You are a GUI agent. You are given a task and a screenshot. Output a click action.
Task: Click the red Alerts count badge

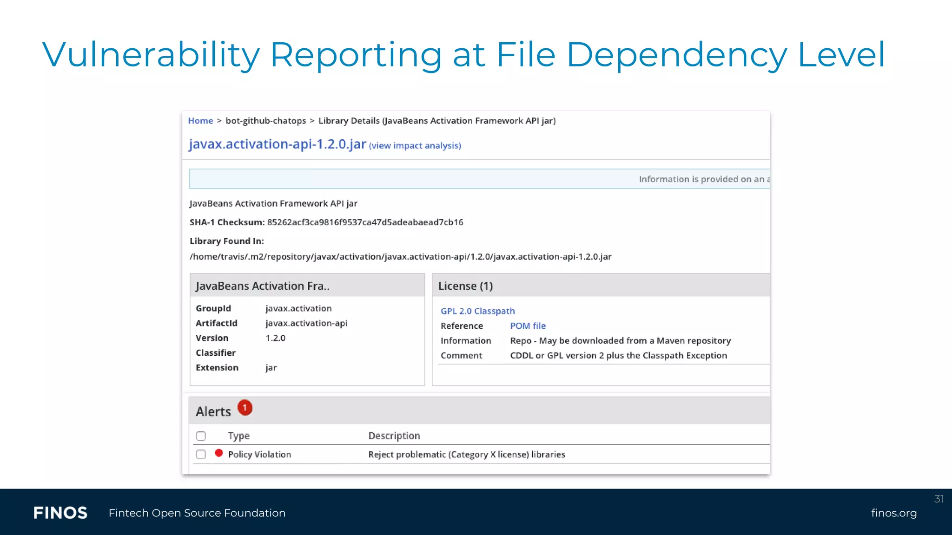pyautogui.click(x=245, y=408)
